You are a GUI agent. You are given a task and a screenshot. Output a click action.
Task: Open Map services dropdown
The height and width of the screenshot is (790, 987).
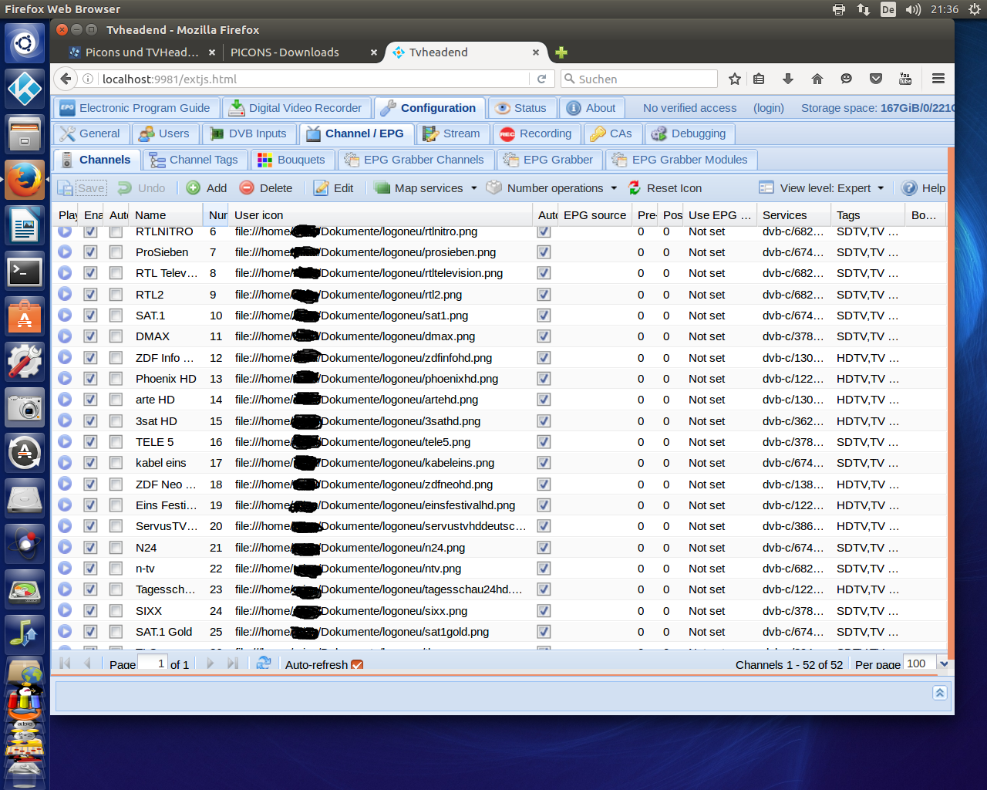point(426,188)
